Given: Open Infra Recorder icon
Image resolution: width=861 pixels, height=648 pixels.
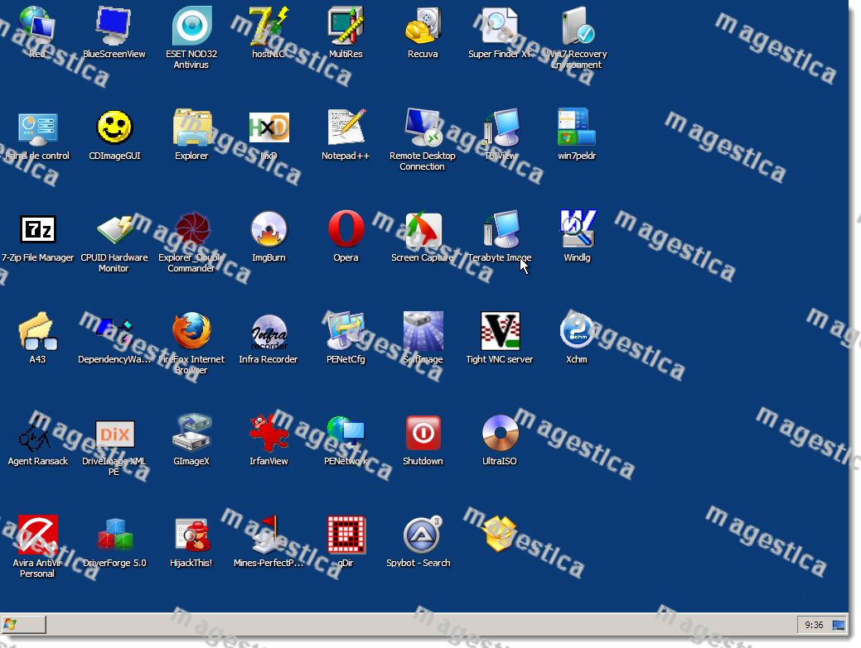Looking at the screenshot, I should click(268, 331).
